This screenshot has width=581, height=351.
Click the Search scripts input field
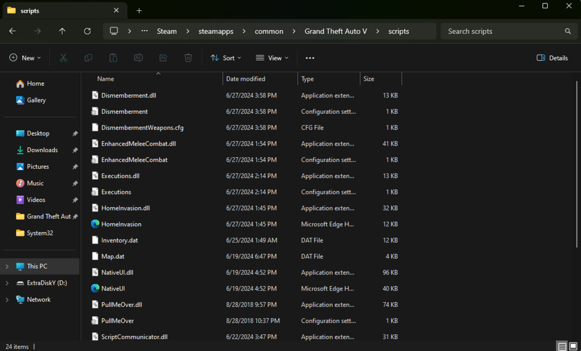503,31
